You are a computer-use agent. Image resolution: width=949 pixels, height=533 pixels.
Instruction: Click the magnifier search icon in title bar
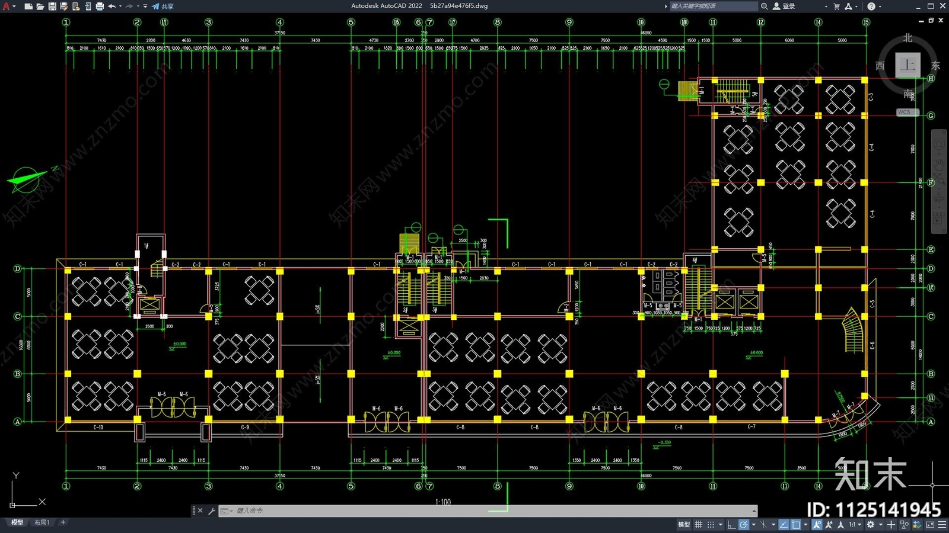pos(765,7)
